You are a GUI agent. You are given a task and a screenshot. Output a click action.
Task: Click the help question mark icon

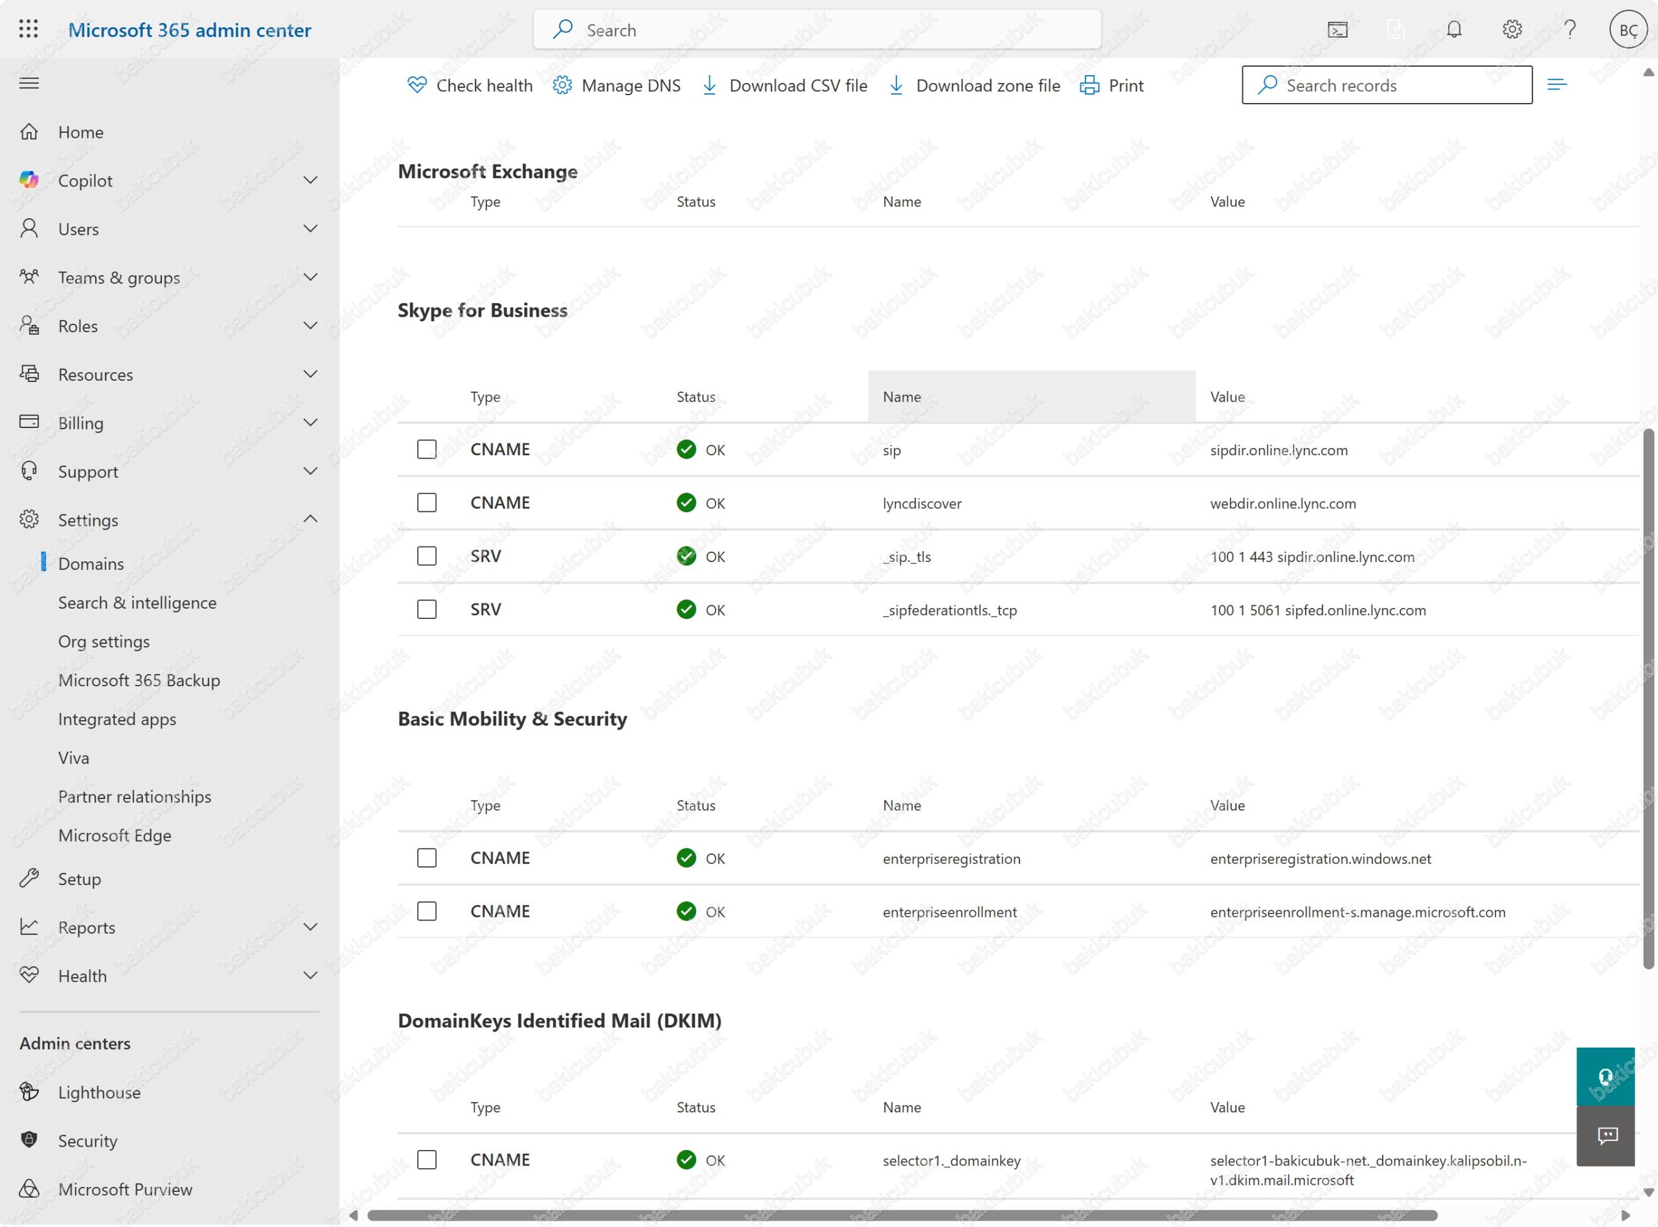coord(1569,30)
